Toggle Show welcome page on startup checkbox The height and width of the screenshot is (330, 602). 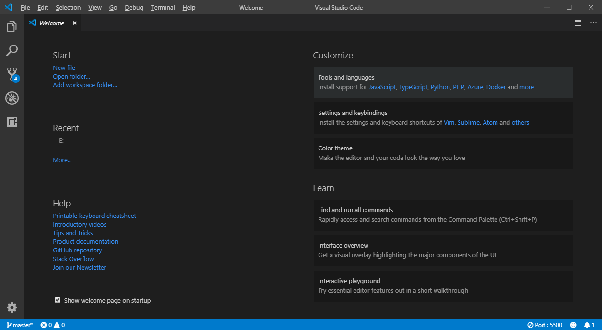[x=58, y=300]
